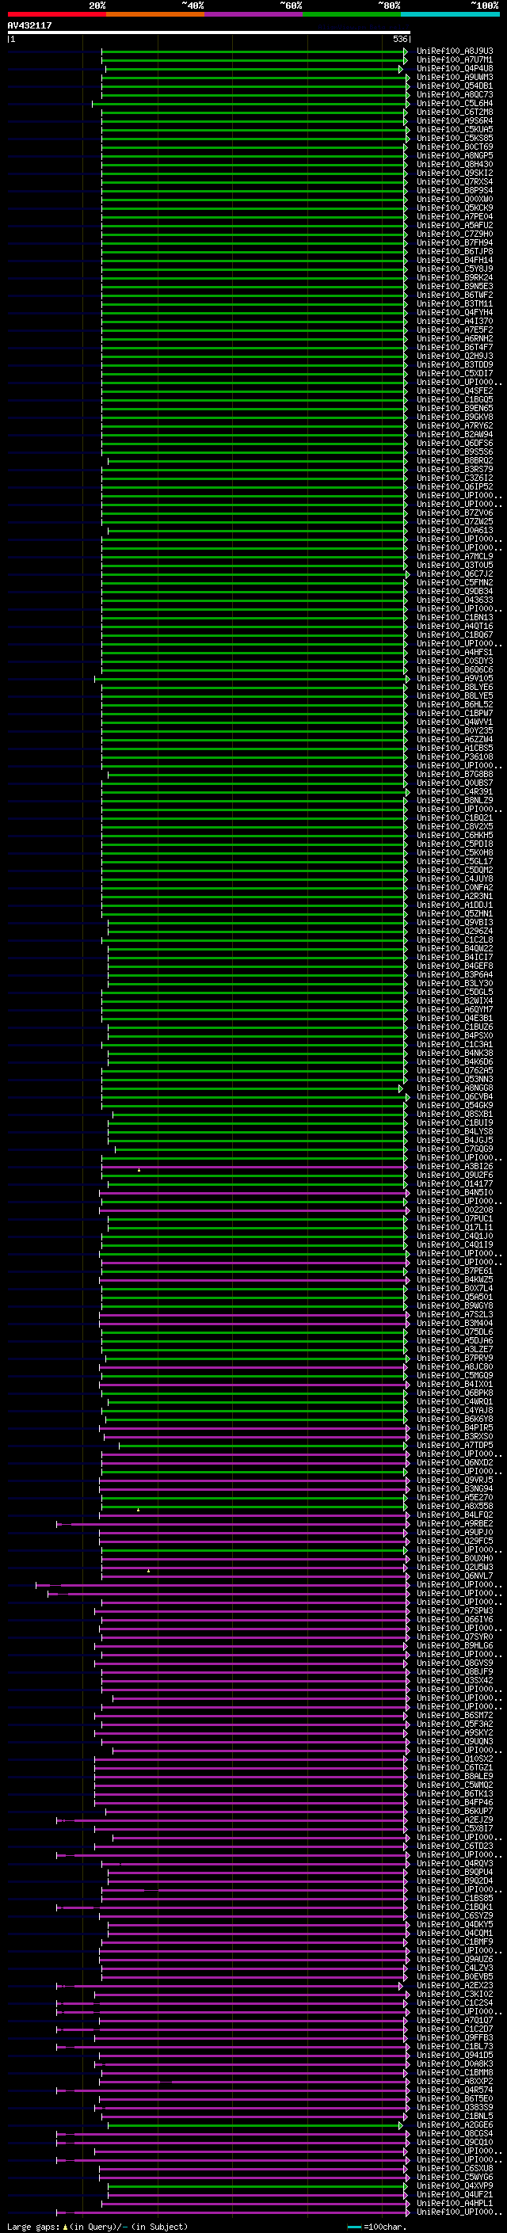Open the UniRef100_Q4DKY5 entry
The width and height of the screenshot is (507, 2233).
coord(455,1924)
